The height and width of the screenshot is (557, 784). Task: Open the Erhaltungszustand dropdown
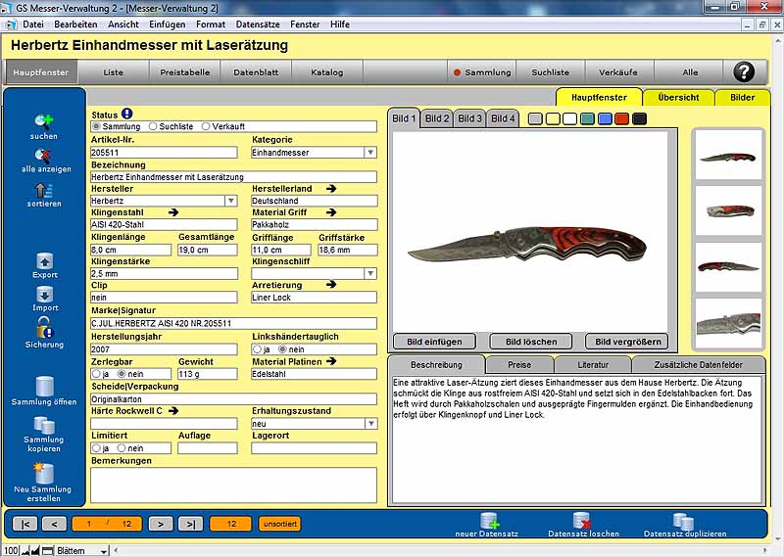click(369, 424)
